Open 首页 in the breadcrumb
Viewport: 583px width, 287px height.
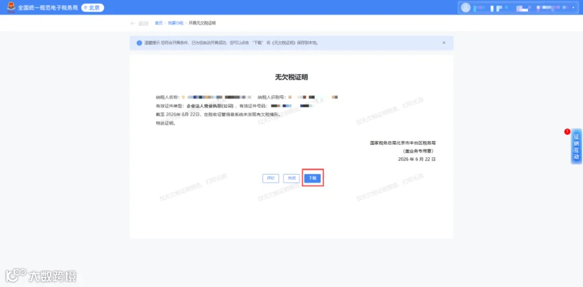159,23
